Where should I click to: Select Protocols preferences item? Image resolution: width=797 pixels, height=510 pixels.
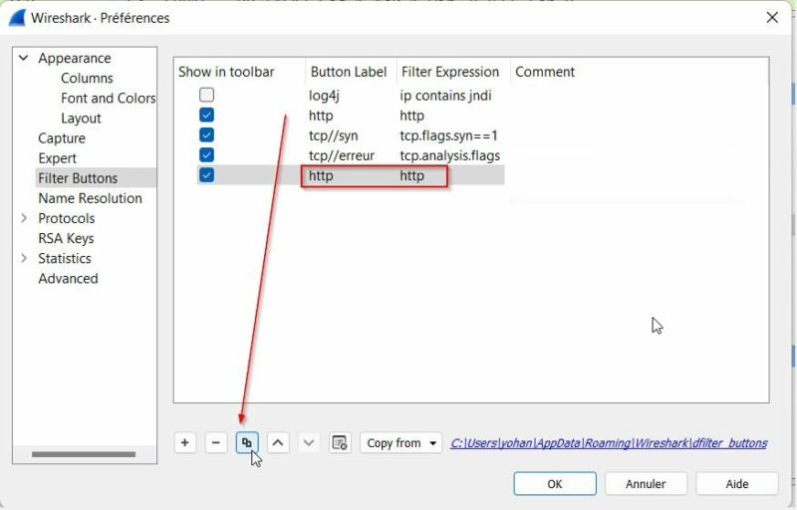pyautogui.click(x=67, y=218)
